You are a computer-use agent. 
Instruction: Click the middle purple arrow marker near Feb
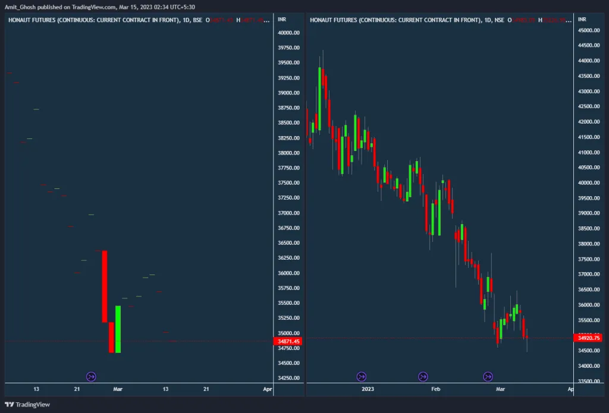point(423,376)
